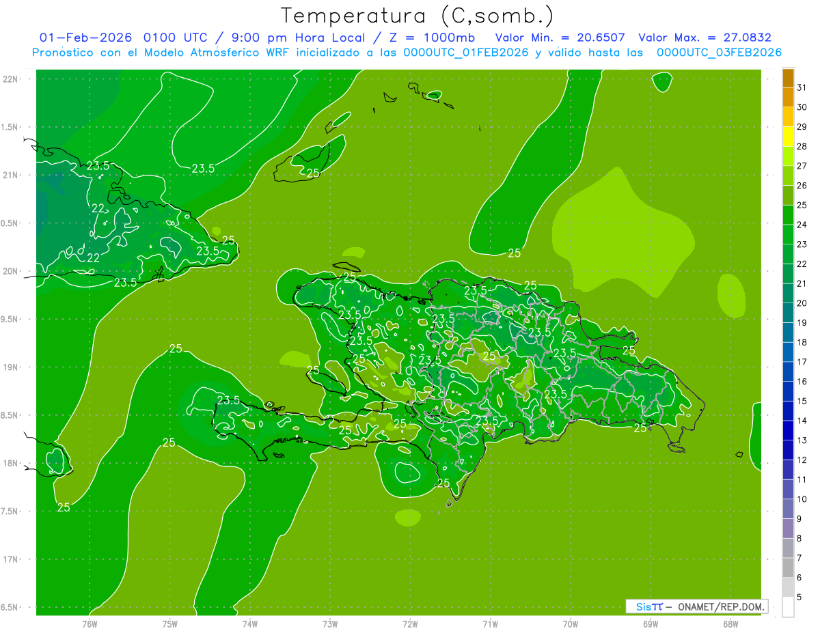Image resolution: width=820 pixels, height=633 pixels.
Task: Click the color scale label '14'
Action: (802, 421)
